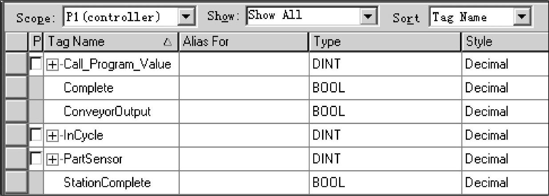Expand the InCycle tag
The image size is (549, 196).
click(53, 136)
